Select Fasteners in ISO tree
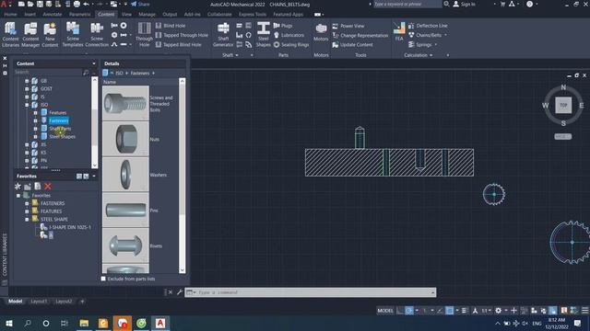This screenshot has width=590, height=331. pos(58,120)
